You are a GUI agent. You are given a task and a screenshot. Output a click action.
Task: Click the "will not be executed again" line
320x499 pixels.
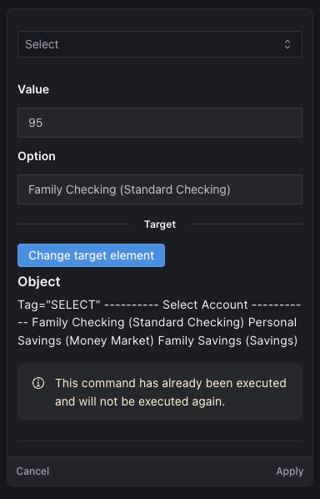[x=140, y=401]
